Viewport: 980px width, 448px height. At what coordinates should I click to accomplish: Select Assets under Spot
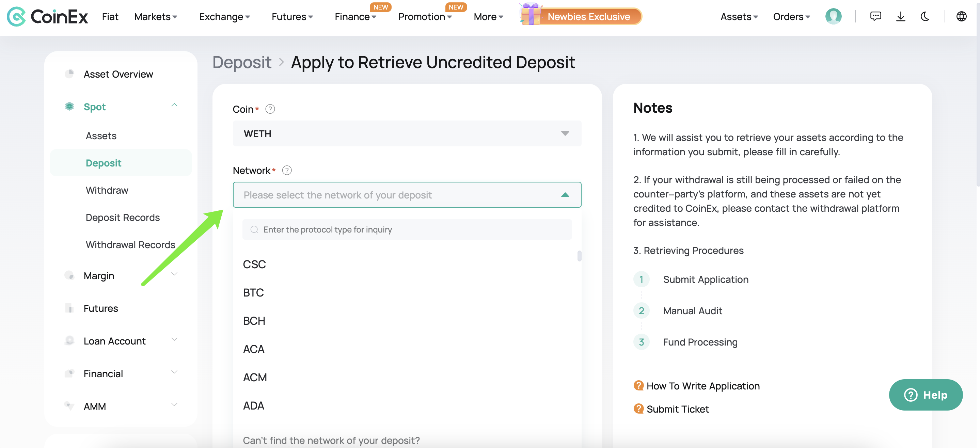point(101,136)
